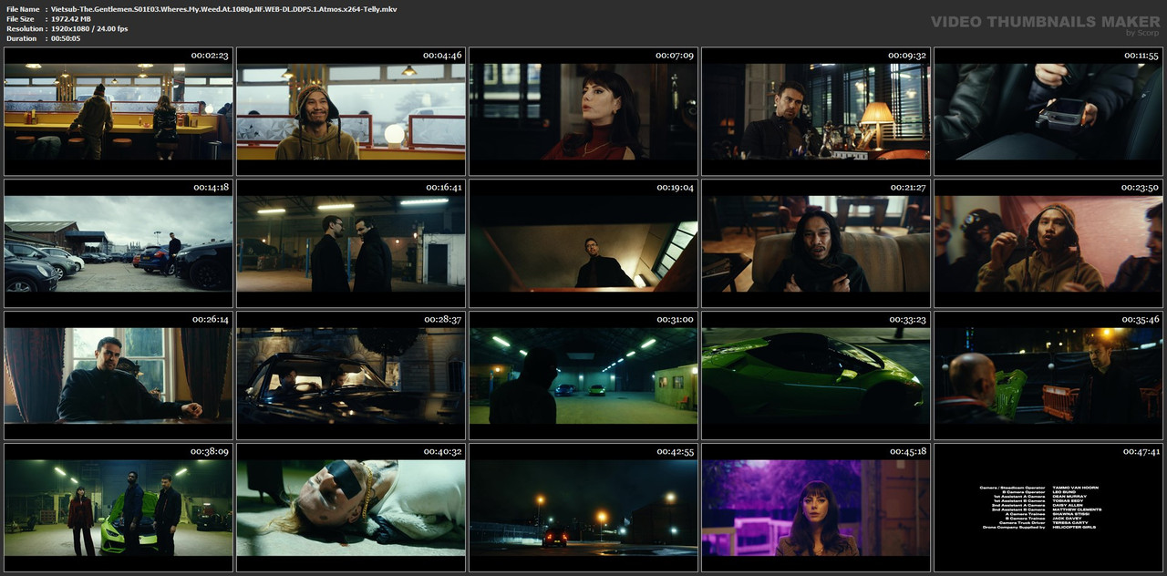Click the file name text ending in Telly.mkv
Screen dimensions: 1167x576
click(223, 9)
